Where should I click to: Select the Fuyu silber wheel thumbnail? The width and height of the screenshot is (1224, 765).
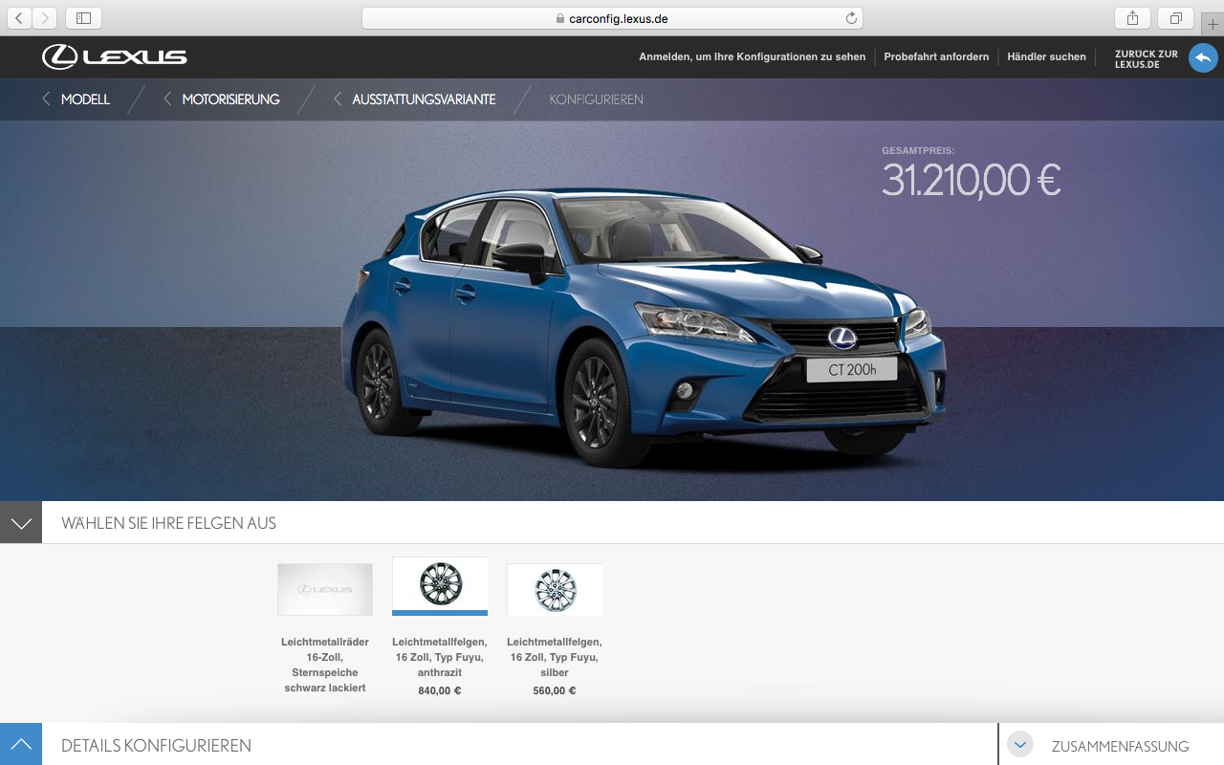tap(555, 589)
